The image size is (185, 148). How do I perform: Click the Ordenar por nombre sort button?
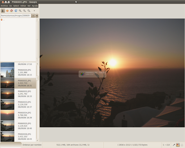point(32,145)
